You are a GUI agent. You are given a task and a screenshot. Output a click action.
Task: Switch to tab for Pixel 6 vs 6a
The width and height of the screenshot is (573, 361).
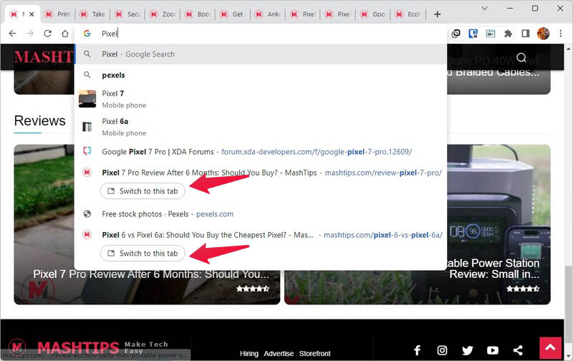coord(143,254)
